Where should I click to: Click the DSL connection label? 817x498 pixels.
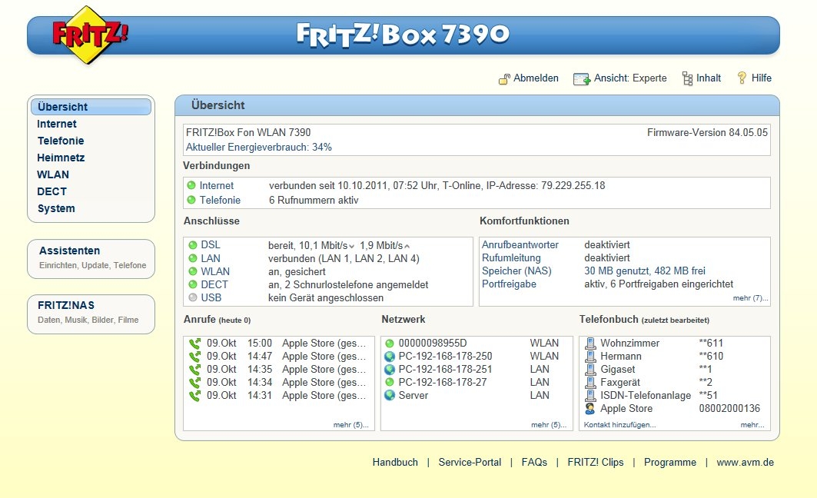click(211, 245)
